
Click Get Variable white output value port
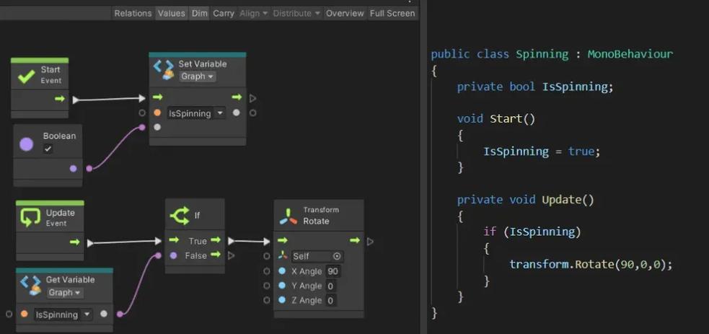tap(104, 314)
